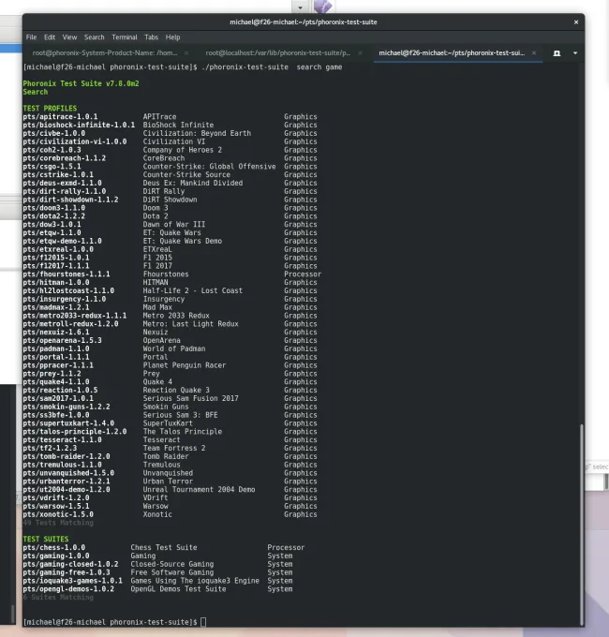Click 'pts/openarena-1.5.3' entry

click(x=62, y=340)
